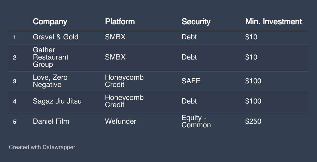Screen dimensions: 317x162
Task: Open the Created with Datawrapper link
Action: coord(42,147)
